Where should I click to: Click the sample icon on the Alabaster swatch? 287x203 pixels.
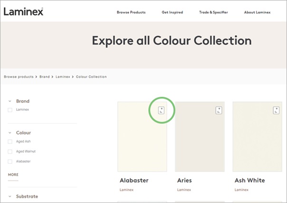pyautogui.click(x=161, y=111)
